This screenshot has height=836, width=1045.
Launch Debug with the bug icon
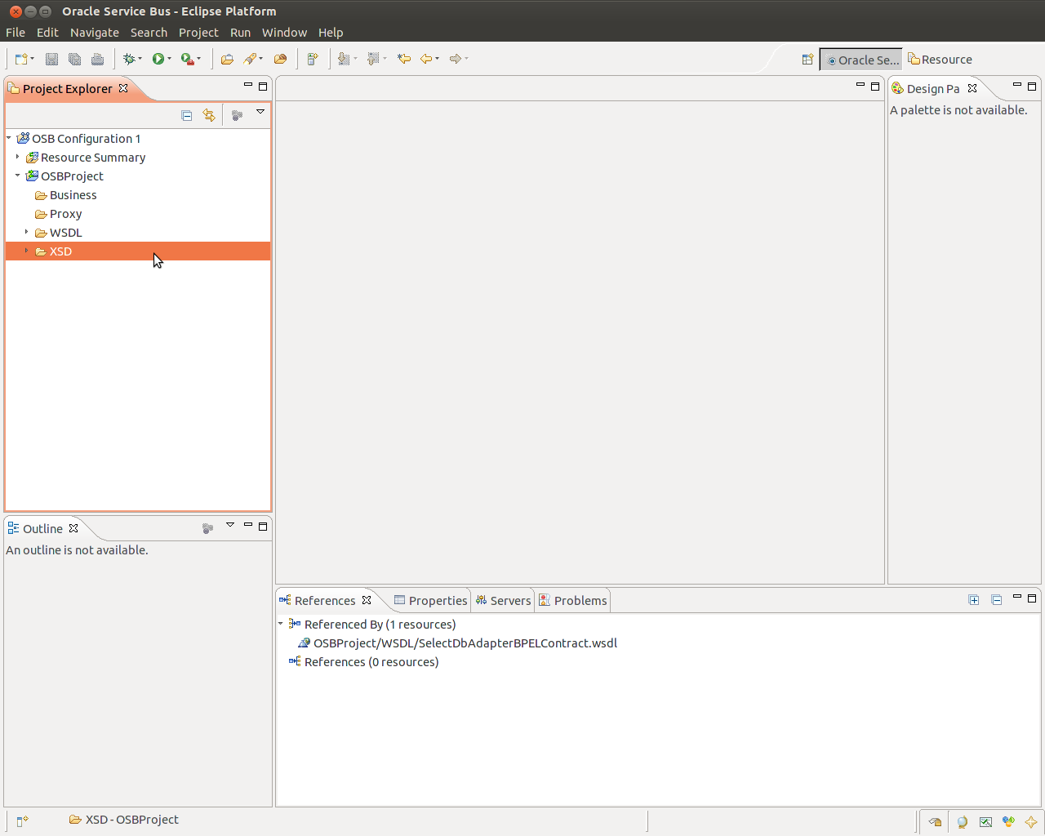[x=128, y=59]
